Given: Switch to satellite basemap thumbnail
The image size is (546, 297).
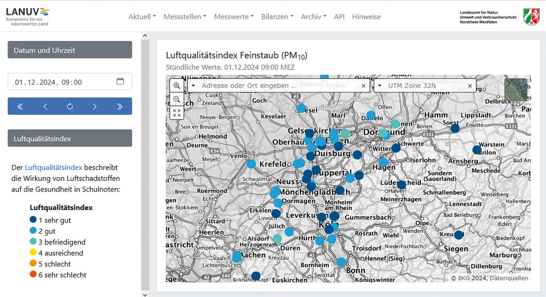Looking at the screenshot, I should (516, 90).
